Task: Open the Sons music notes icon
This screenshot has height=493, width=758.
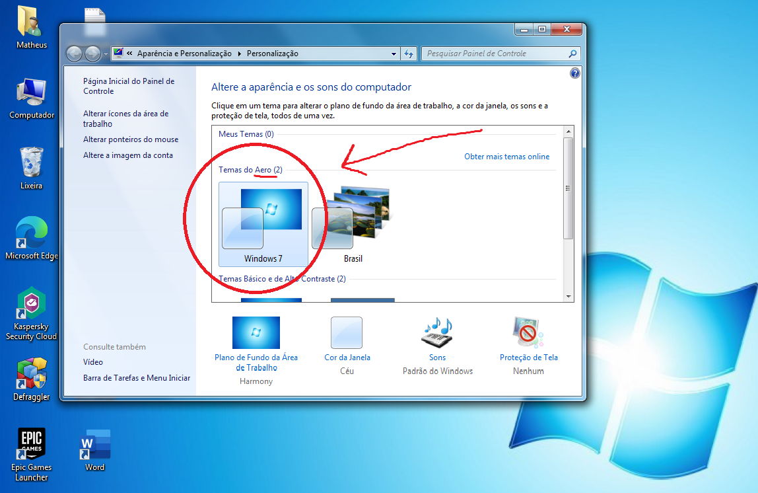Action: pyautogui.click(x=438, y=332)
